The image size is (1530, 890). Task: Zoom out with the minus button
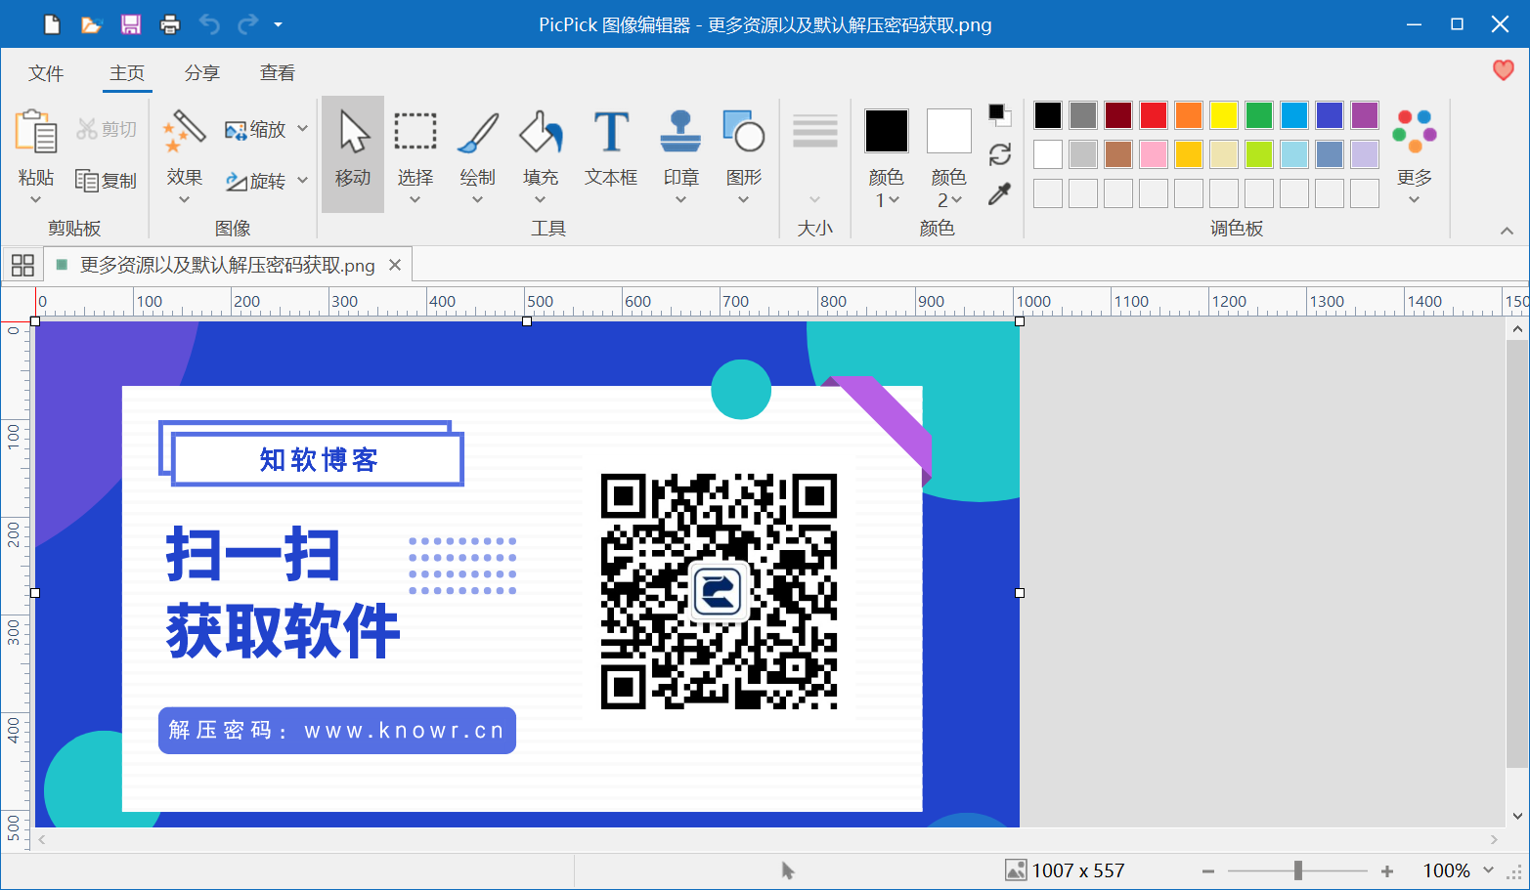tap(1208, 870)
